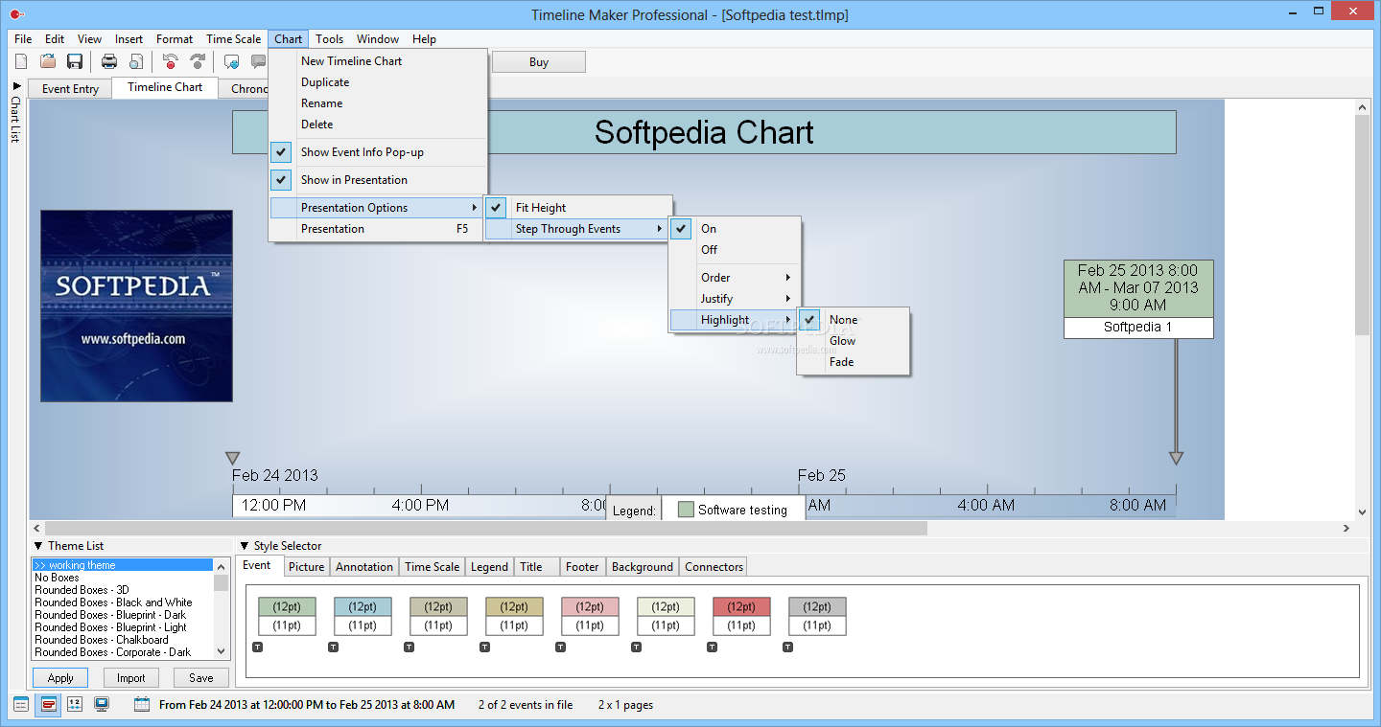Viewport: 1381px width, 727px height.
Task: Choose Rename from Chart menu
Action: [379, 103]
